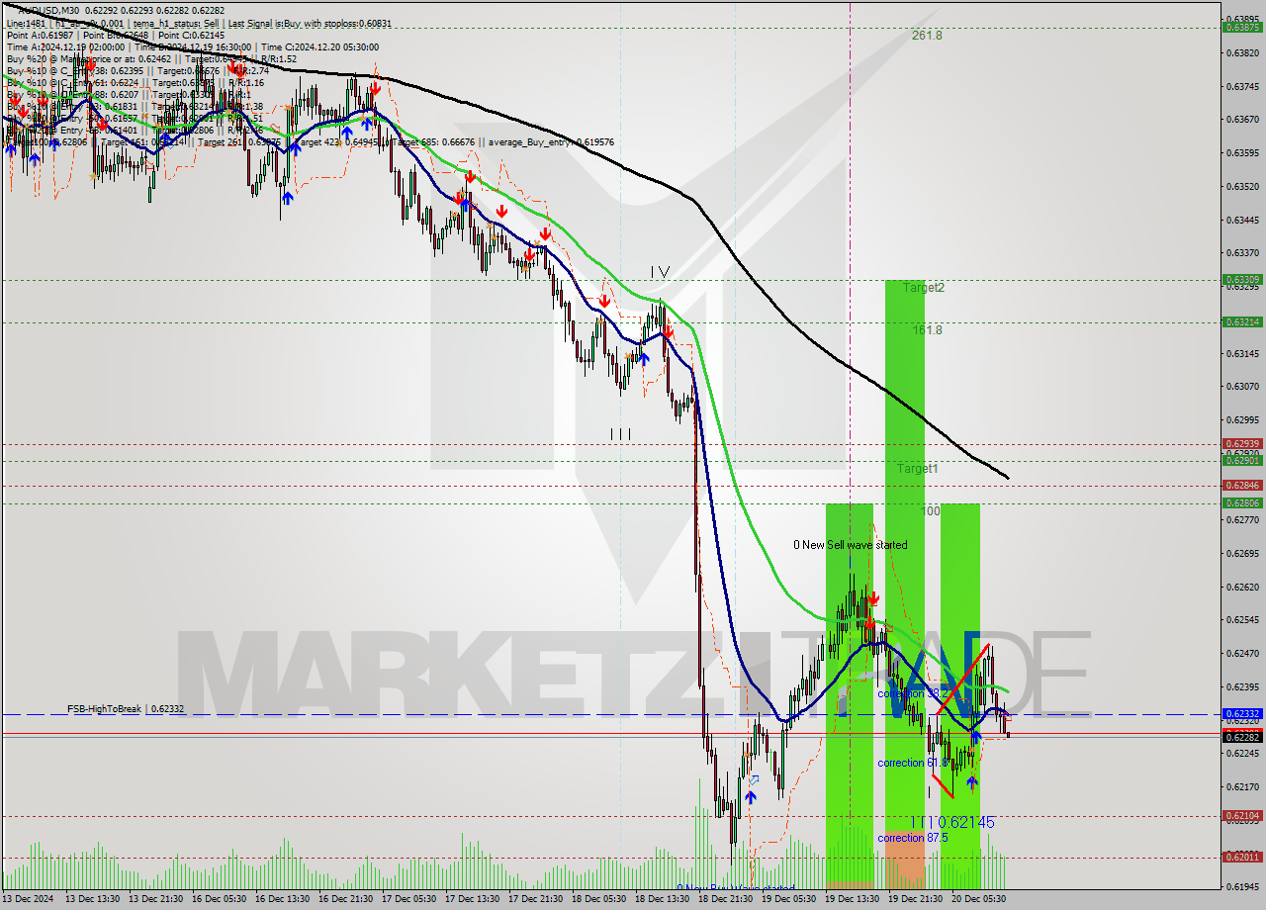Click the '19 Dec 21:30' time axis label
1266x910 pixels.
[916, 898]
